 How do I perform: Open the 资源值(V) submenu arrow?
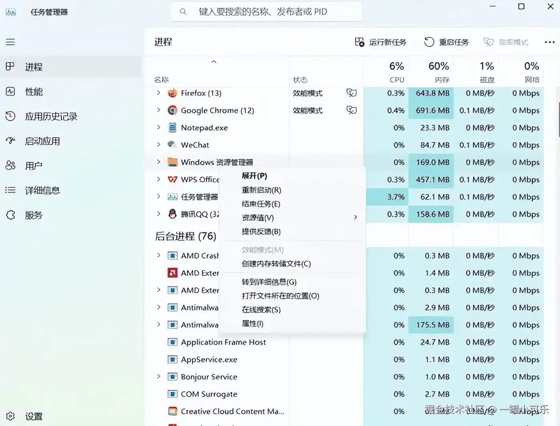[x=355, y=217]
